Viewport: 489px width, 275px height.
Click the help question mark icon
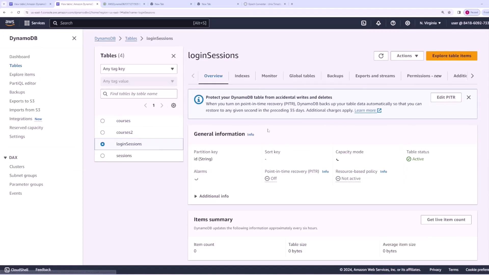tap(393, 23)
